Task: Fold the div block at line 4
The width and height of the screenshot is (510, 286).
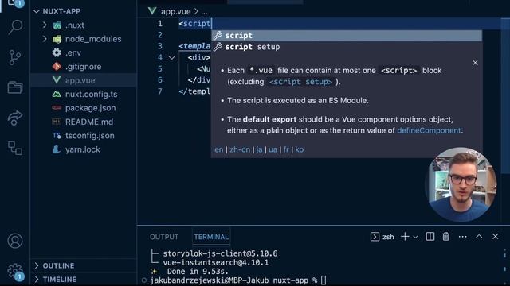Action: coord(172,58)
